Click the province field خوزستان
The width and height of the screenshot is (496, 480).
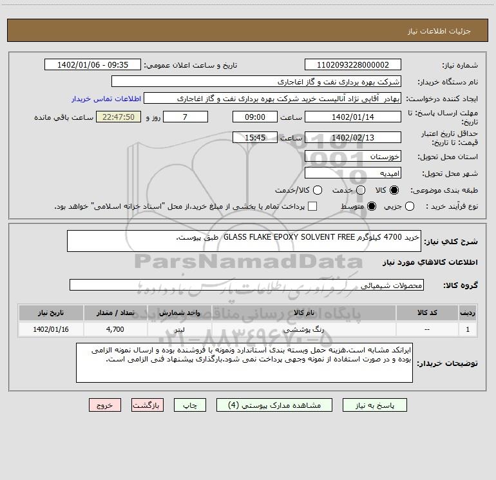[x=353, y=157]
